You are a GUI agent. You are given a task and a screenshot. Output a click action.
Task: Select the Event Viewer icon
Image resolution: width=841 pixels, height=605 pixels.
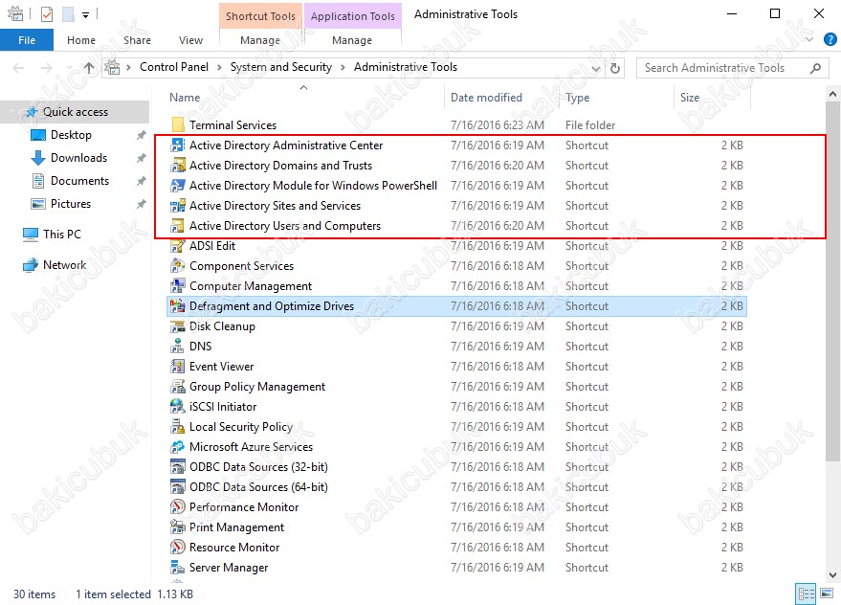pyautogui.click(x=178, y=367)
